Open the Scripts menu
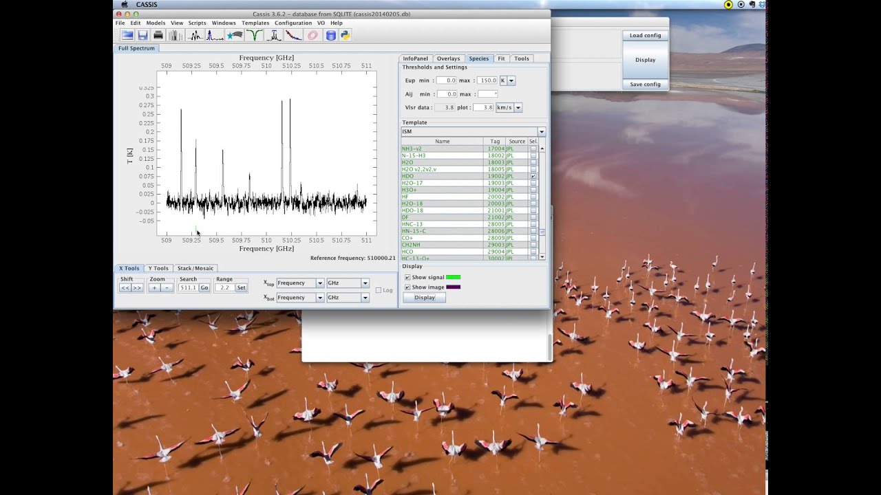Screen dimensions: 881x495 pyautogui.click(x=197, y=23)
